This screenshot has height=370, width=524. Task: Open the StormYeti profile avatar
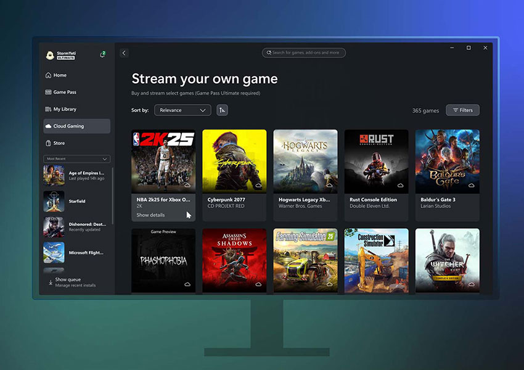pos(50,55)
